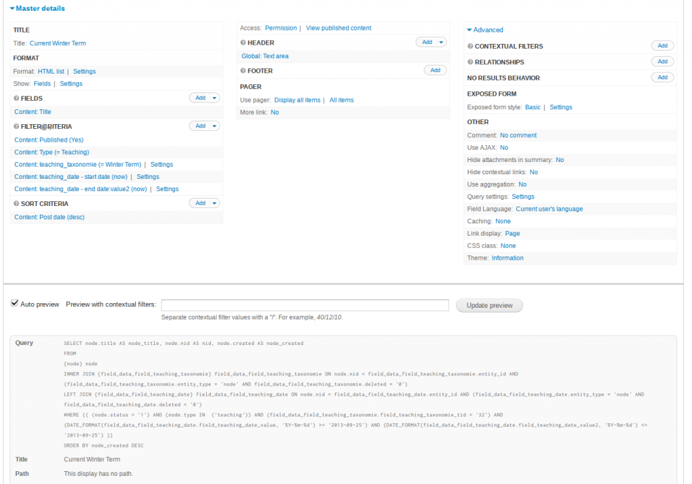692x484 pixels.
Task: Click help icon next to FOOTER
Action: [x=243, y=71]
